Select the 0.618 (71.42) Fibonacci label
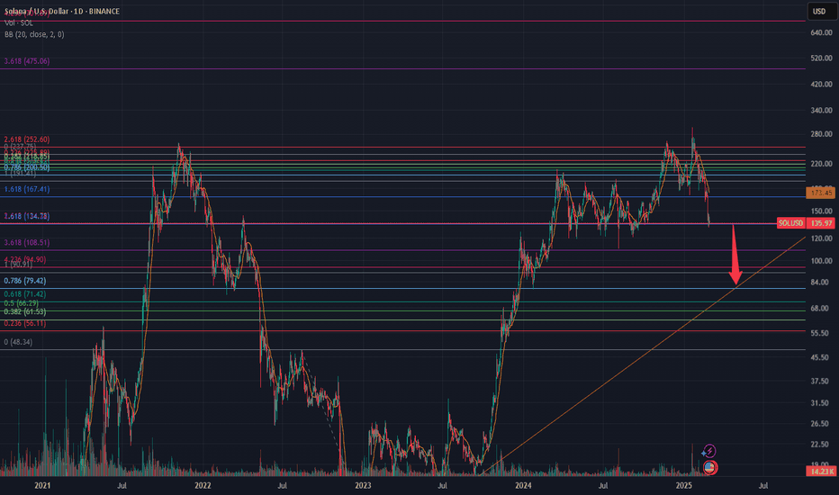839x495 pixels. (25, 293)
